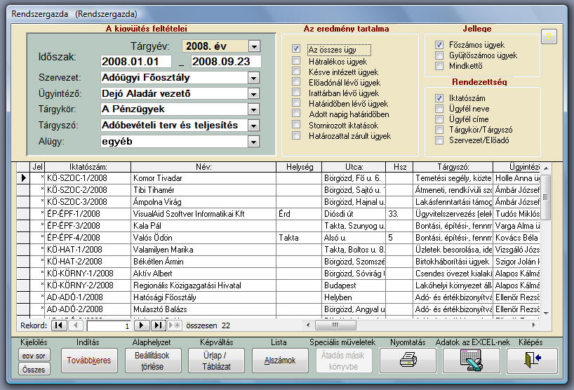Click cell ÉP-ÉPF-1/2008
The width and height of the screenshot is (574, 390).
88,214
